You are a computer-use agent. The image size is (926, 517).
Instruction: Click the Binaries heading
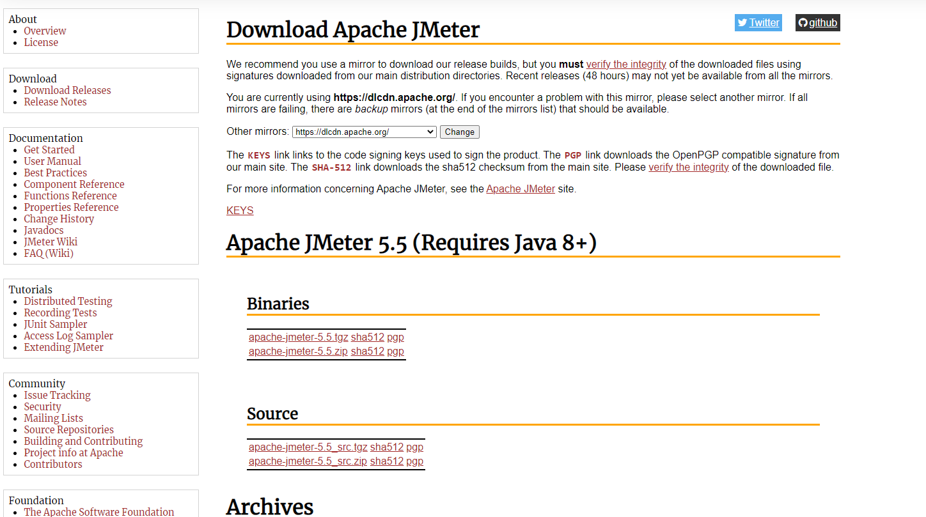(278, 304)
